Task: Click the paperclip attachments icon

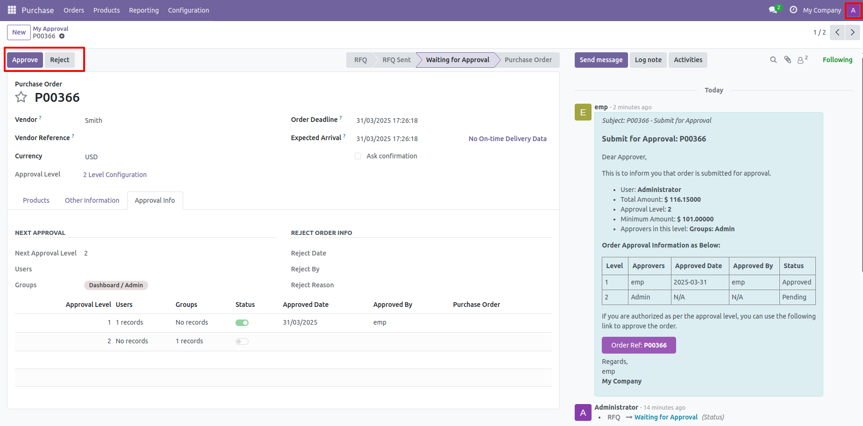Action: coord(787,60)
